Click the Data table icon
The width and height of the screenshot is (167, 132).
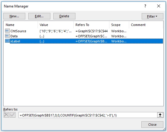7,36
